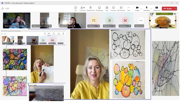Toggle the Microphone mute
This screenshot has width=183, height=103.
[x=147, y=9]
